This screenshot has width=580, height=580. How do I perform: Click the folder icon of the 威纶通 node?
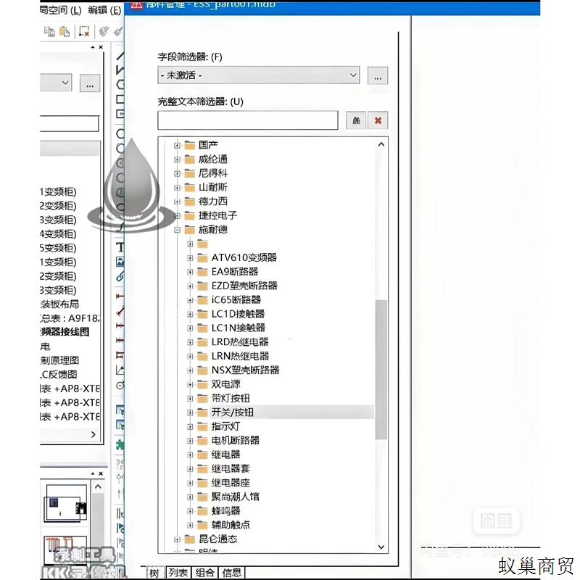190,159
